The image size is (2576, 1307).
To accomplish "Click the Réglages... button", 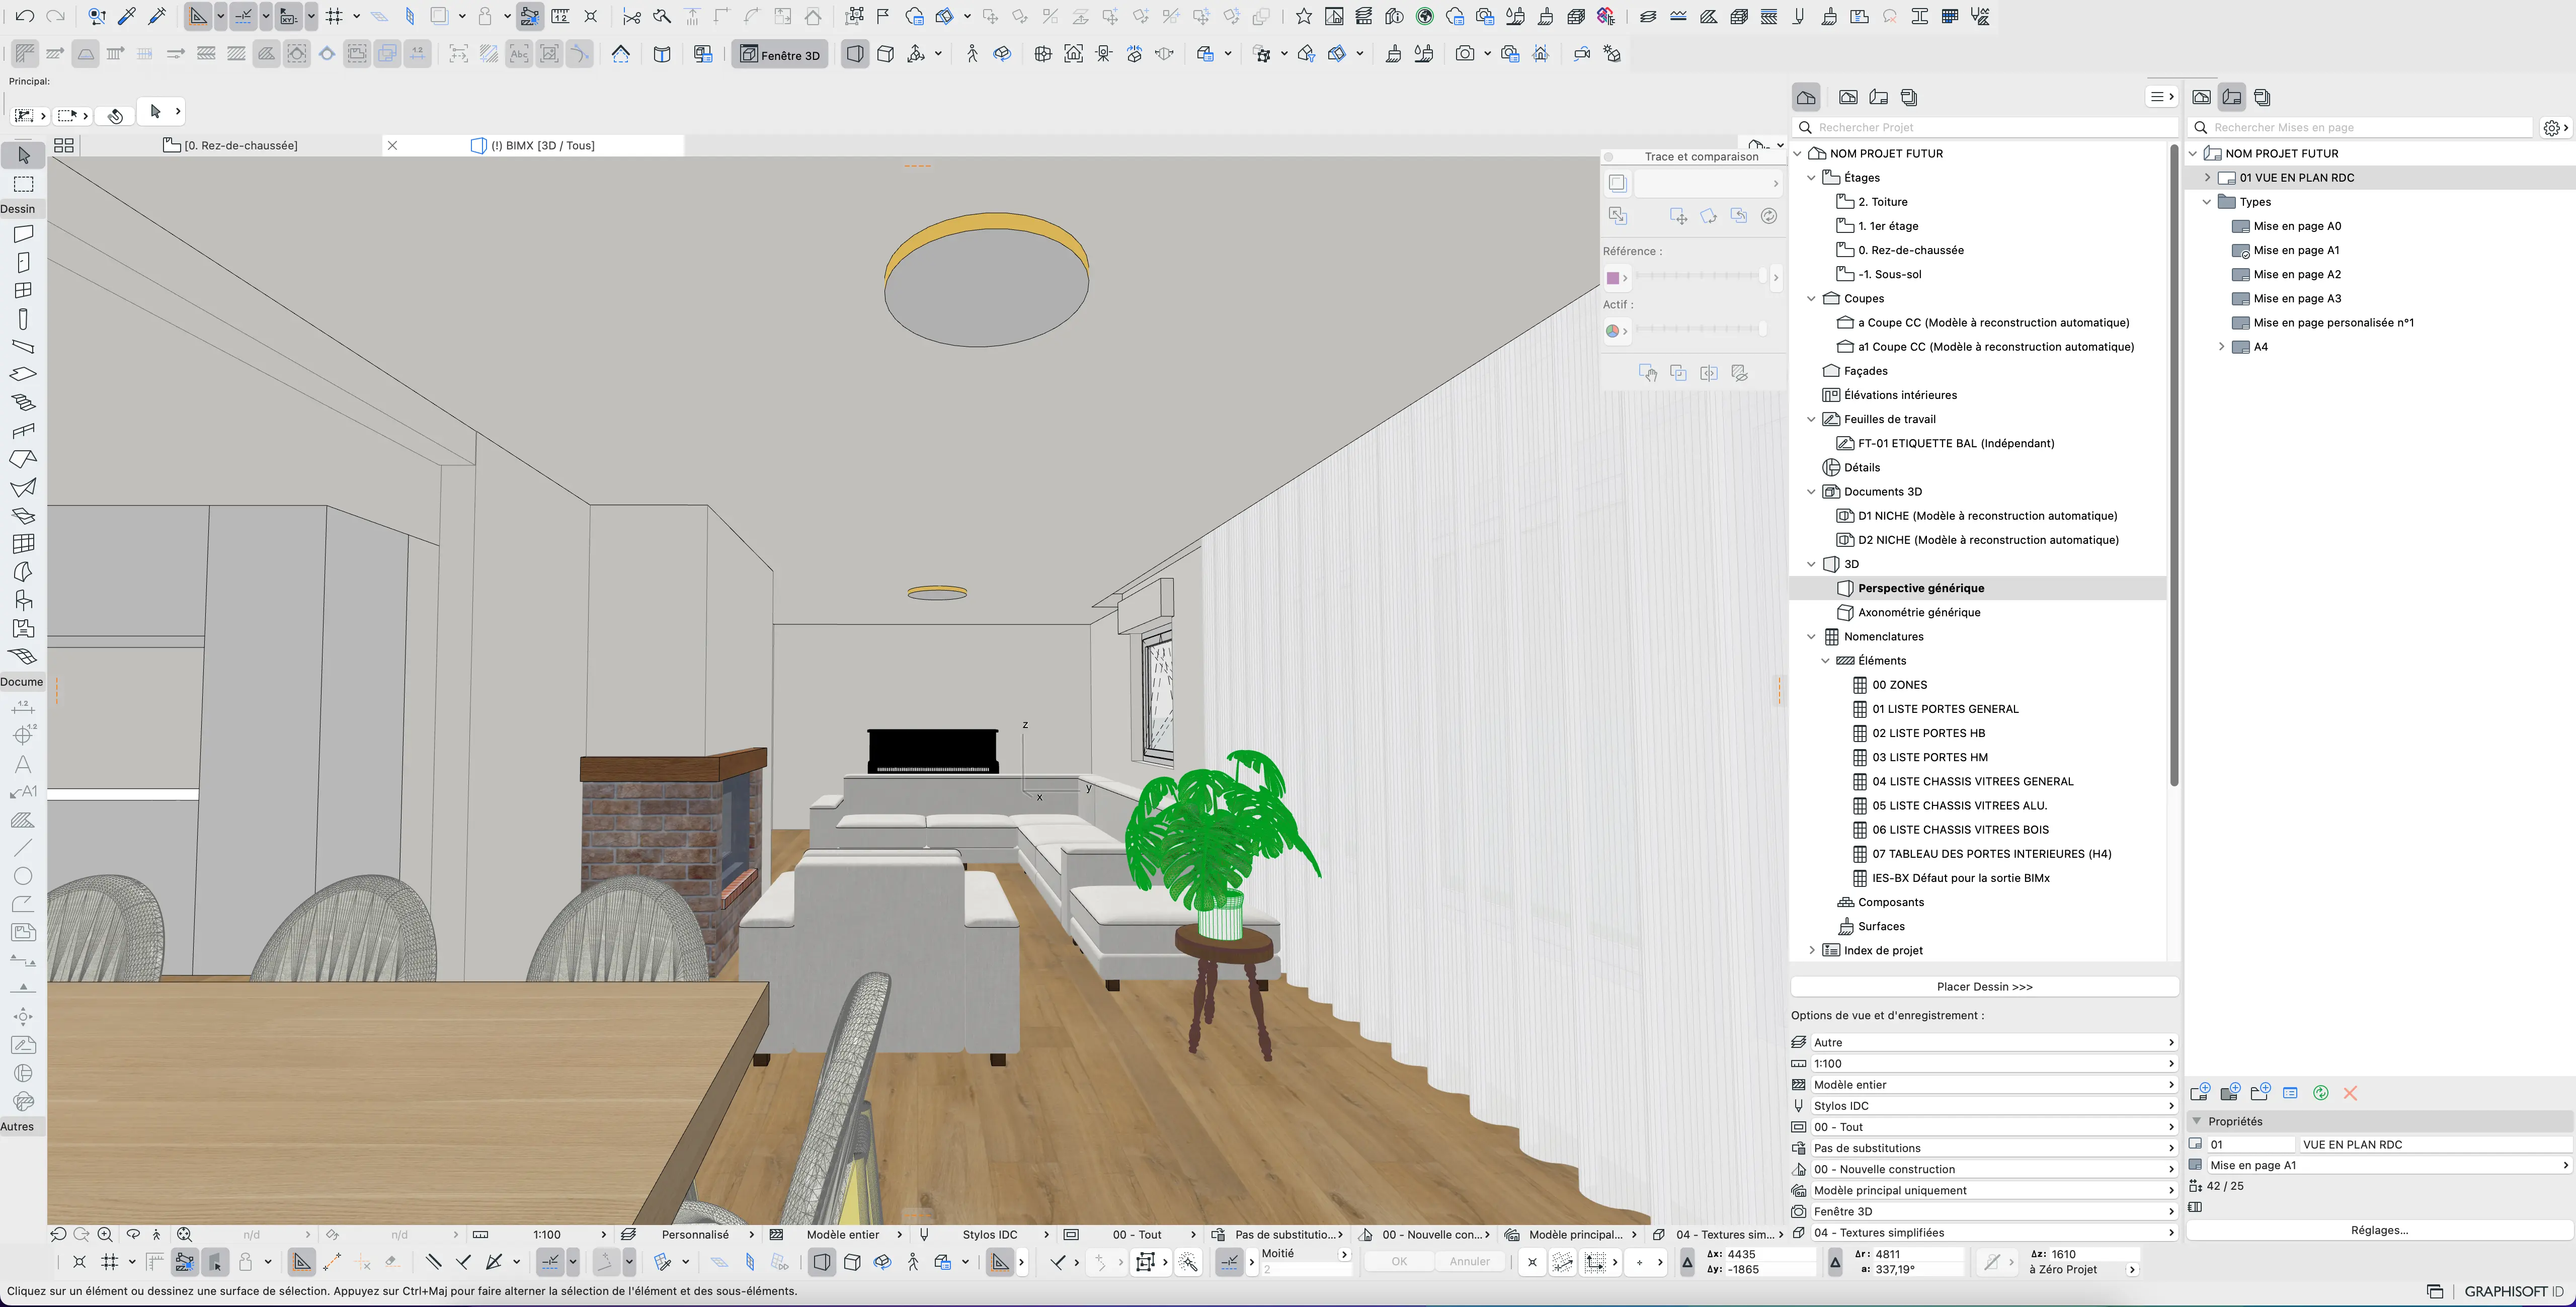I will [x=2379, y=1231].
